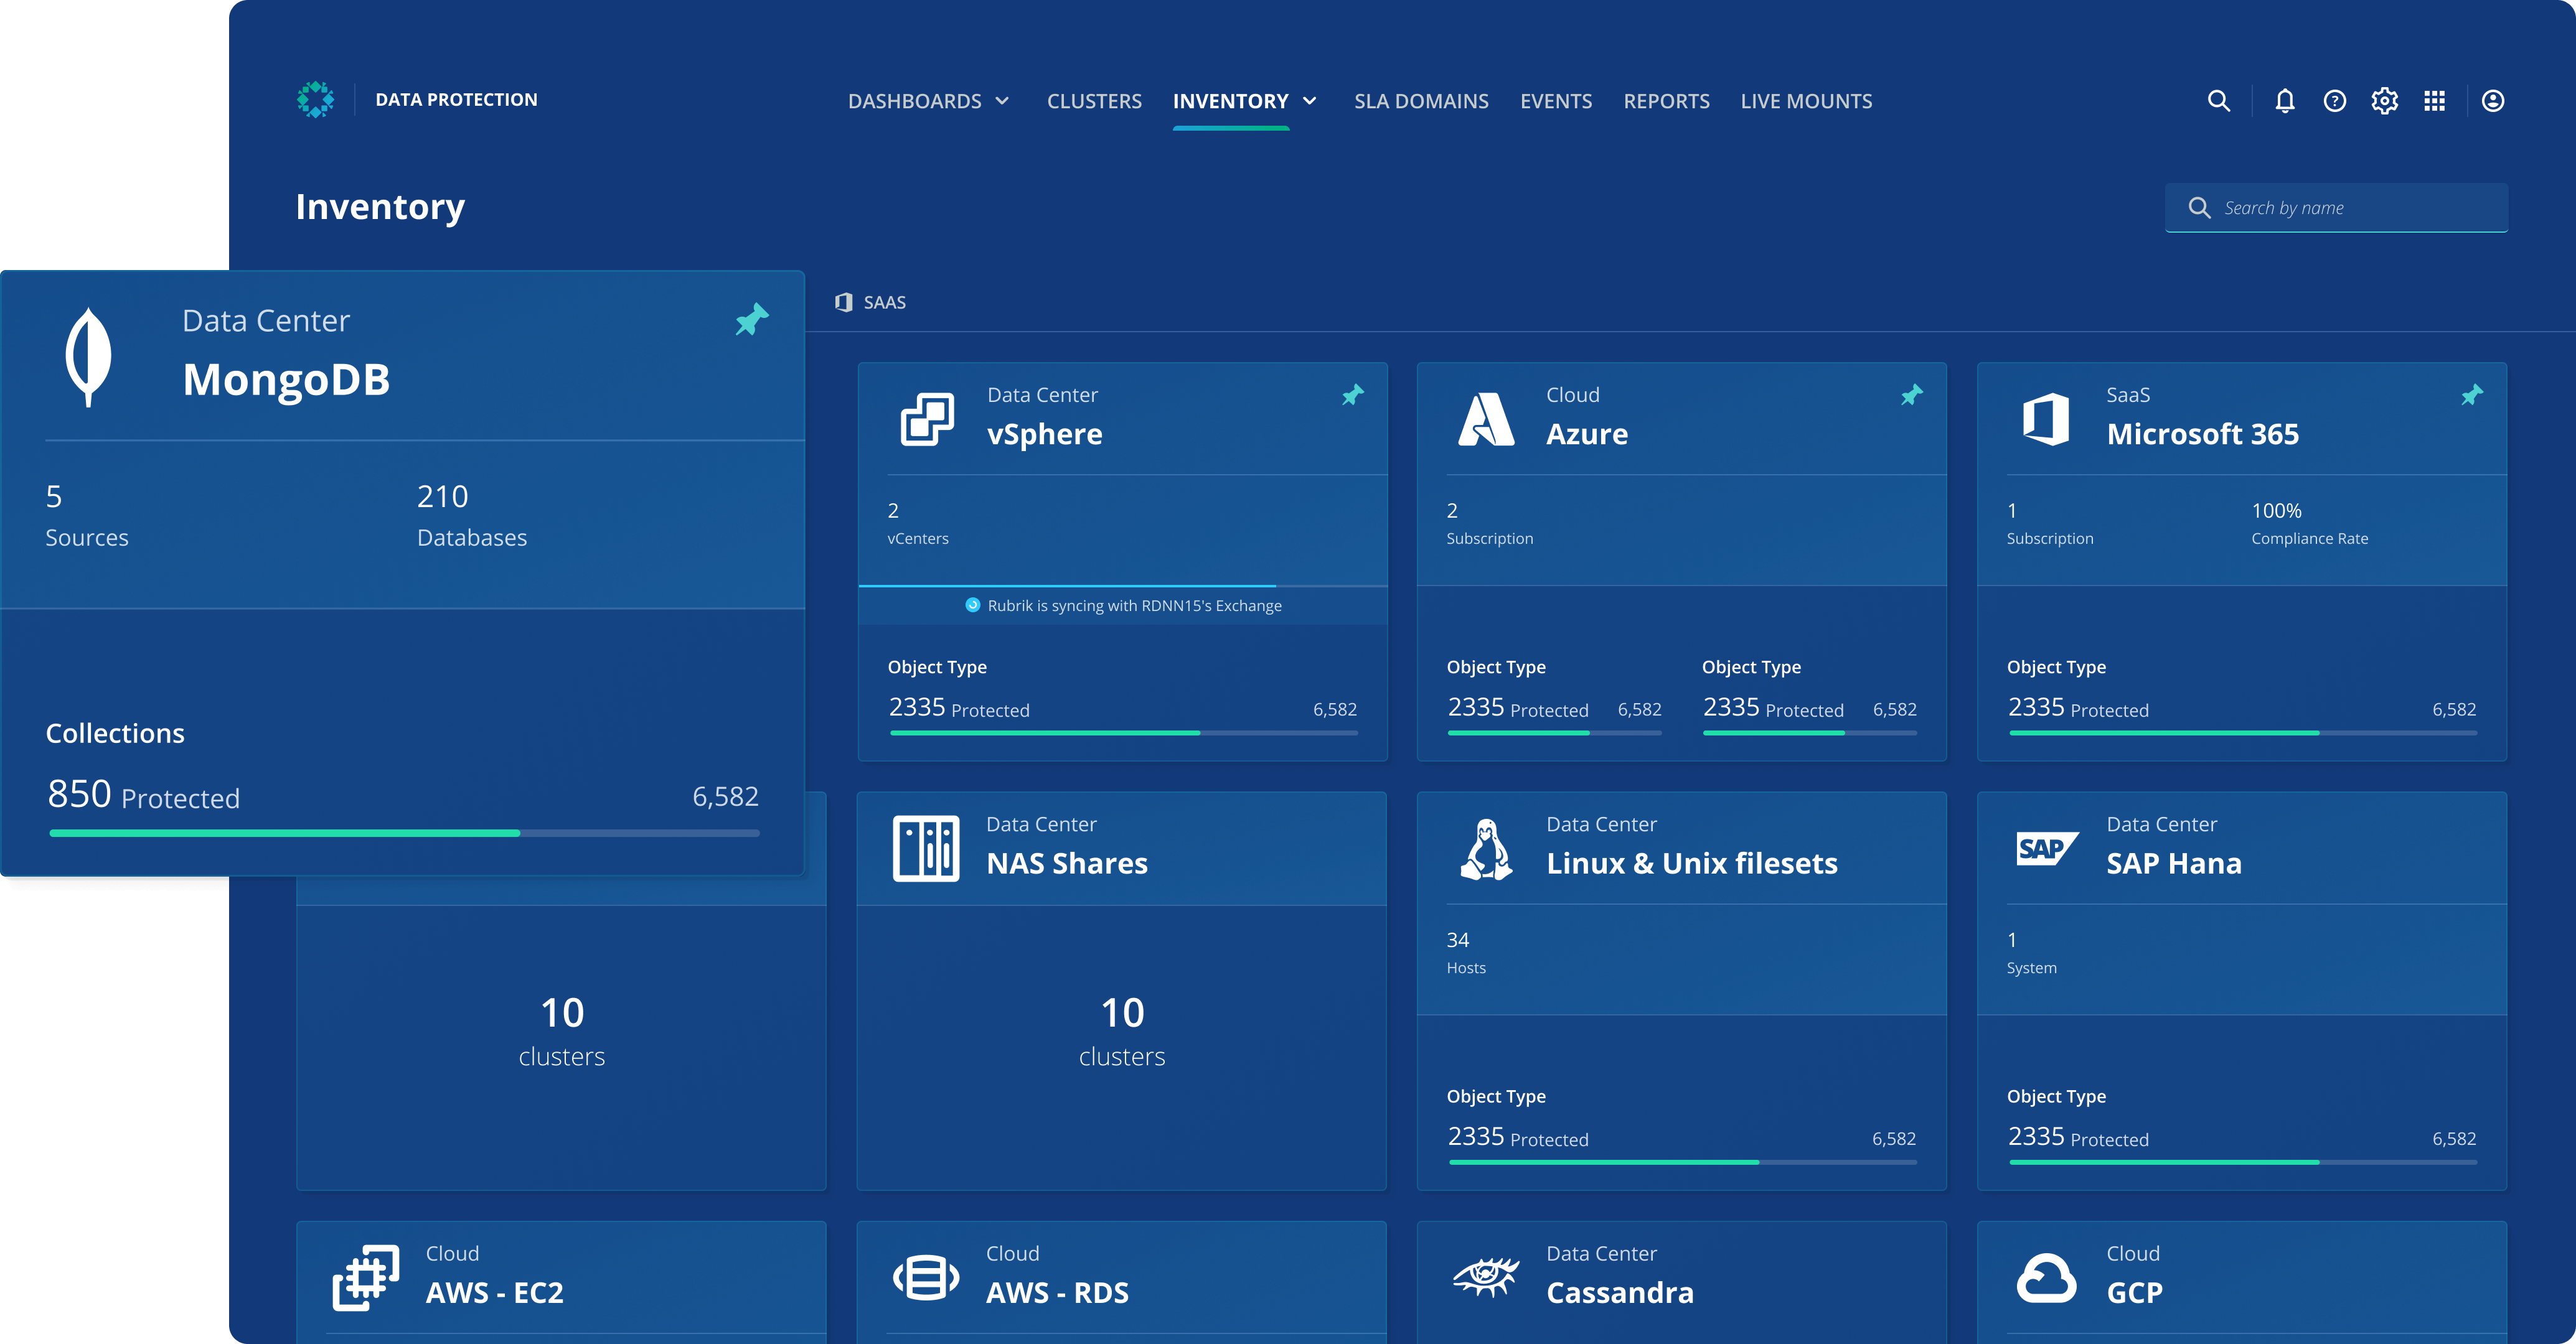Click '5 Sources' on MongoDB card
2576x1344 pixels.
(87, 516)
